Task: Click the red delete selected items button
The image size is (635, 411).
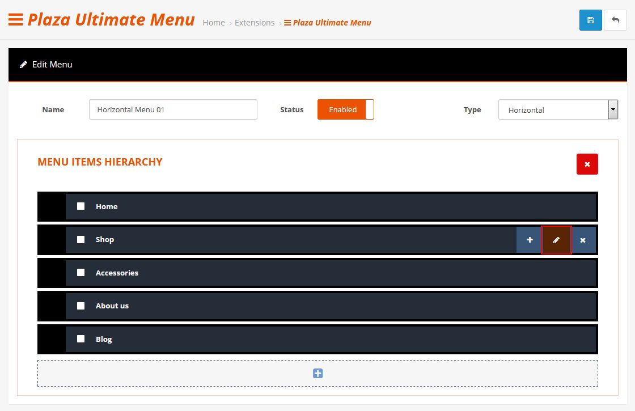Action: click(x=587, y=164)
